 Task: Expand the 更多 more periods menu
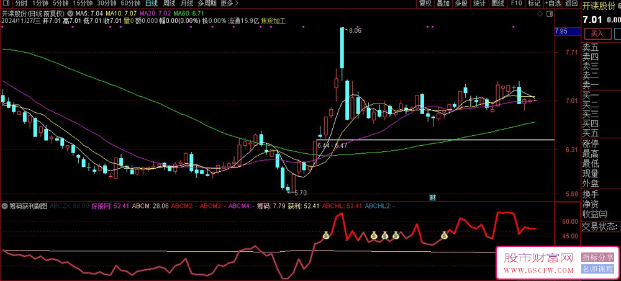230,4
